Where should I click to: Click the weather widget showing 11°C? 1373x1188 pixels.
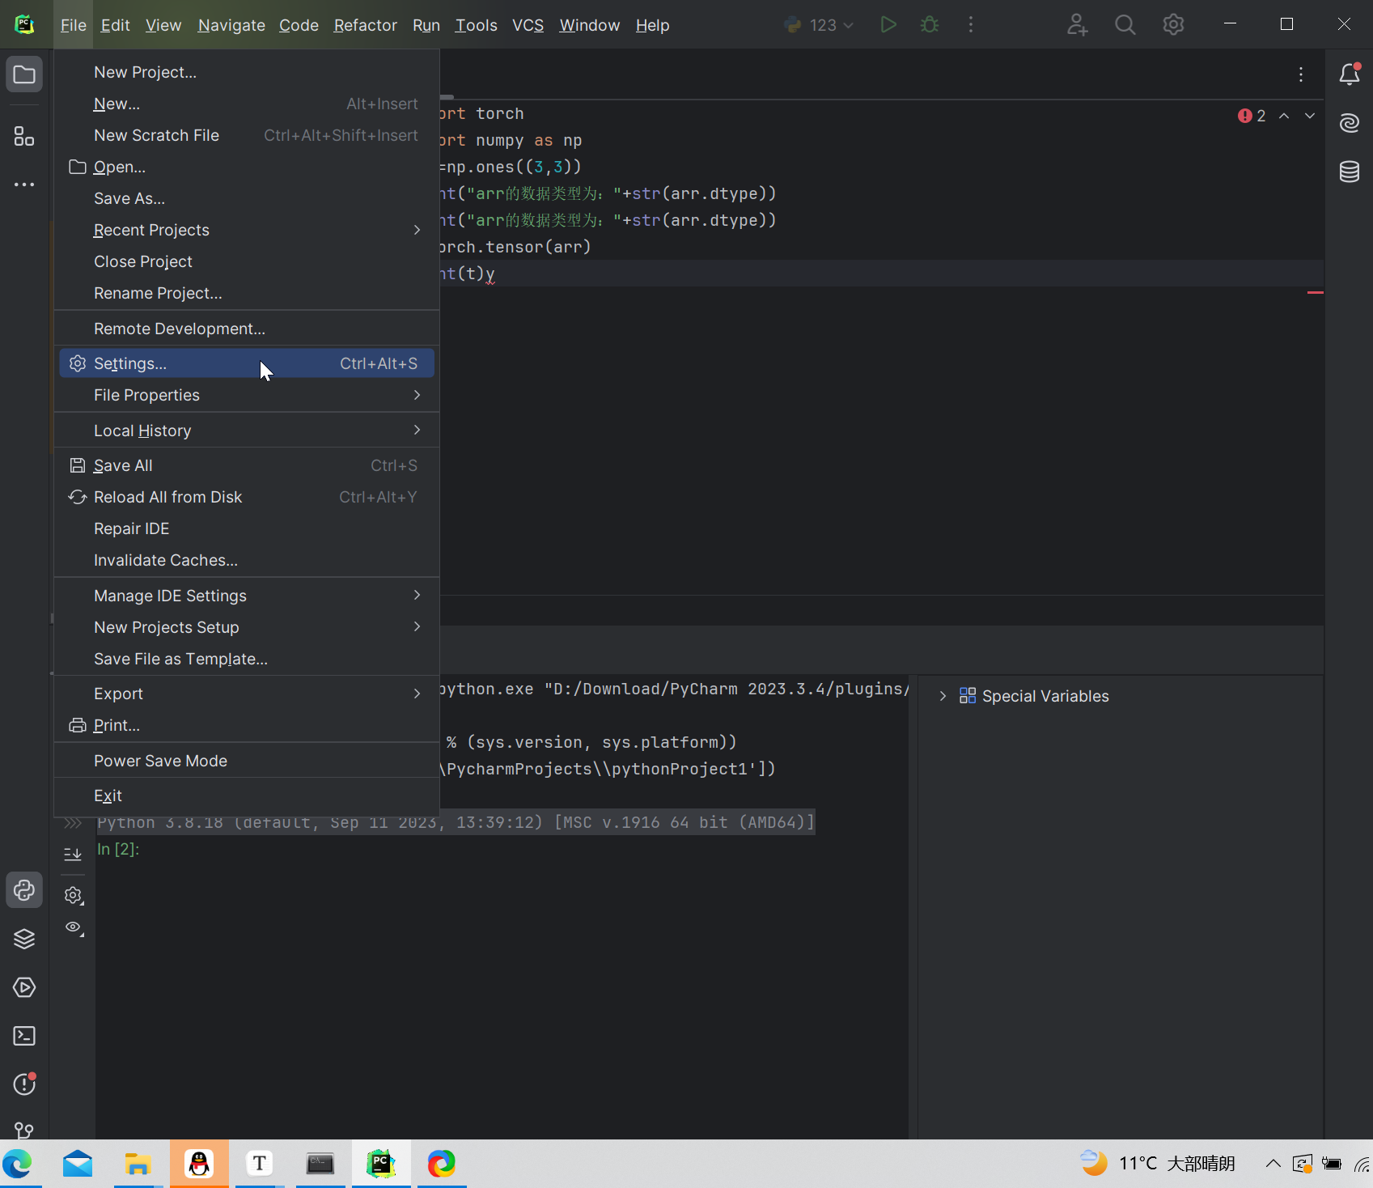pos(1158,1164)
